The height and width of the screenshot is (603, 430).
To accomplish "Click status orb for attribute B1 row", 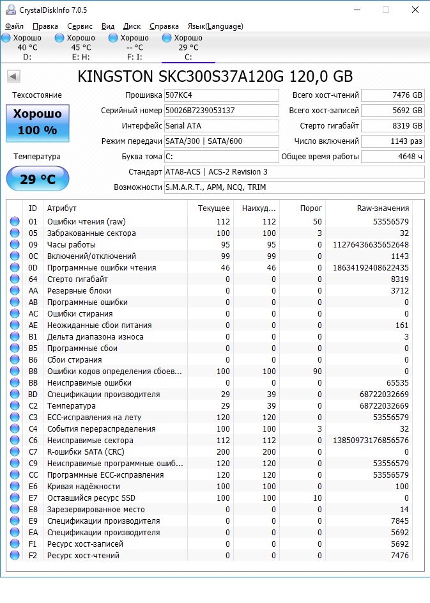I will click(15, 336).
